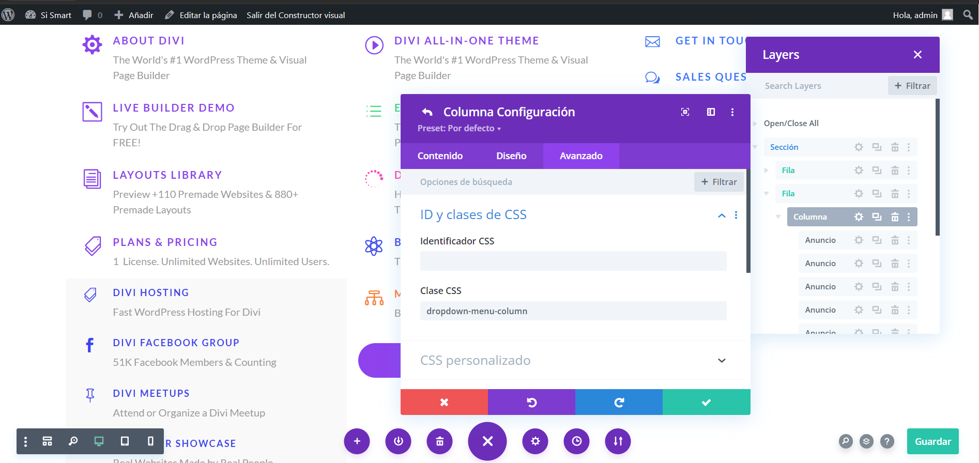Delete the Columna layer
Image resolution: width=979 pixels, height=463 pixels.
pyautogui.click(x=895, y=217)
